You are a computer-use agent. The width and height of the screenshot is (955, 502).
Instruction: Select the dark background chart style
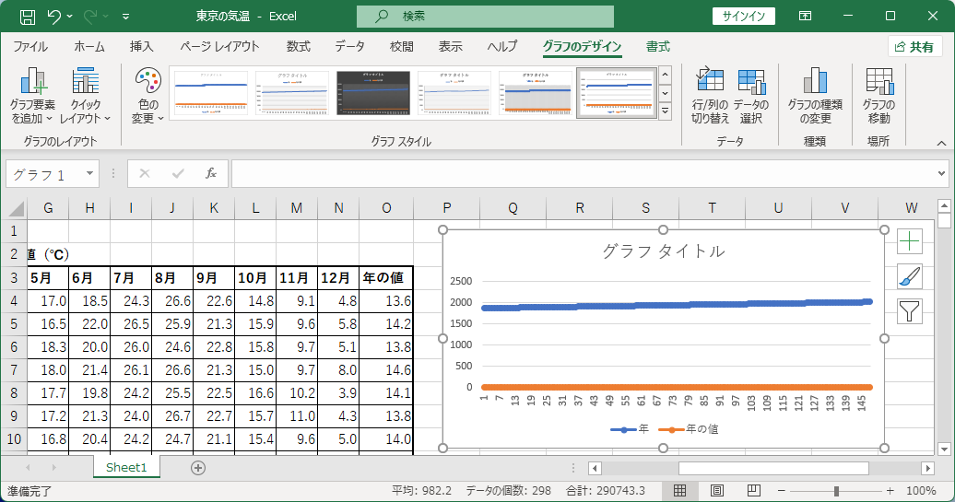tap(373, 92)
